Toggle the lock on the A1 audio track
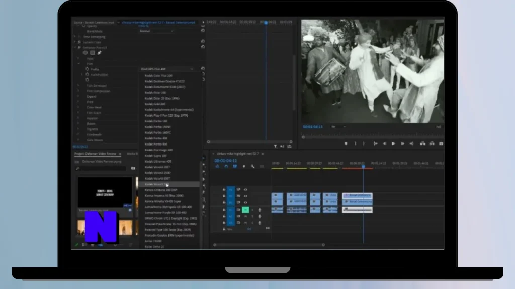This screenshot has width=515, height=289. 224,210
